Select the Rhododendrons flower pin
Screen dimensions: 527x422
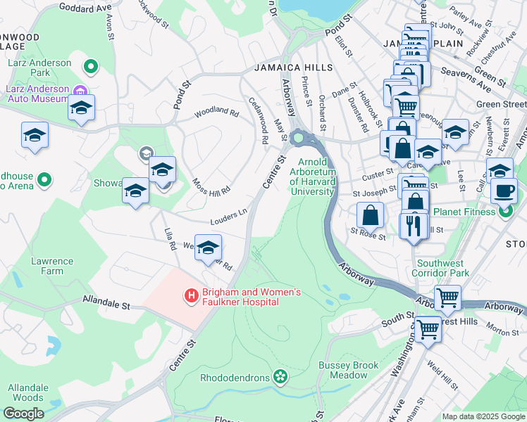(x=280, y=377)
